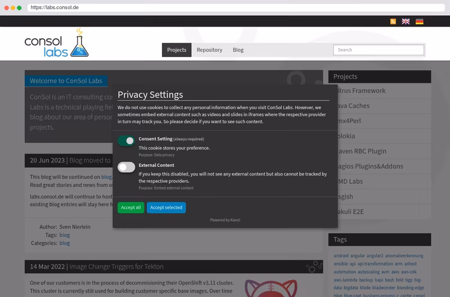Viewport: 450px width, 297px height.
Task: Switch language to German via flag
Action: [419, 21]
